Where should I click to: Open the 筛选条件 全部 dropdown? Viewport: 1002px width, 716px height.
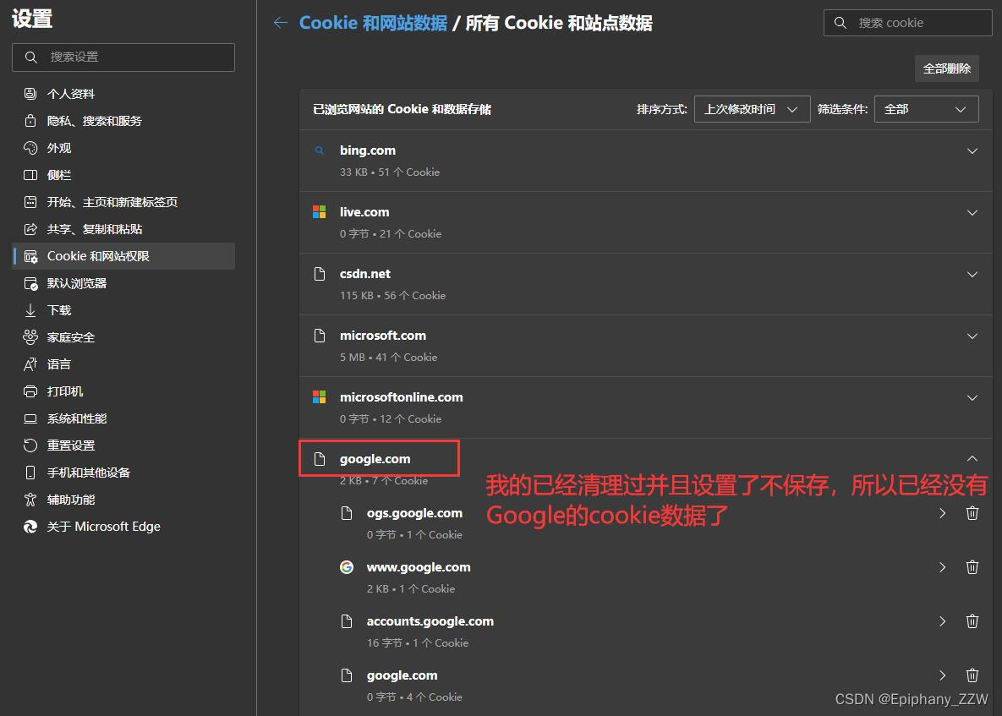pos(926,109)
